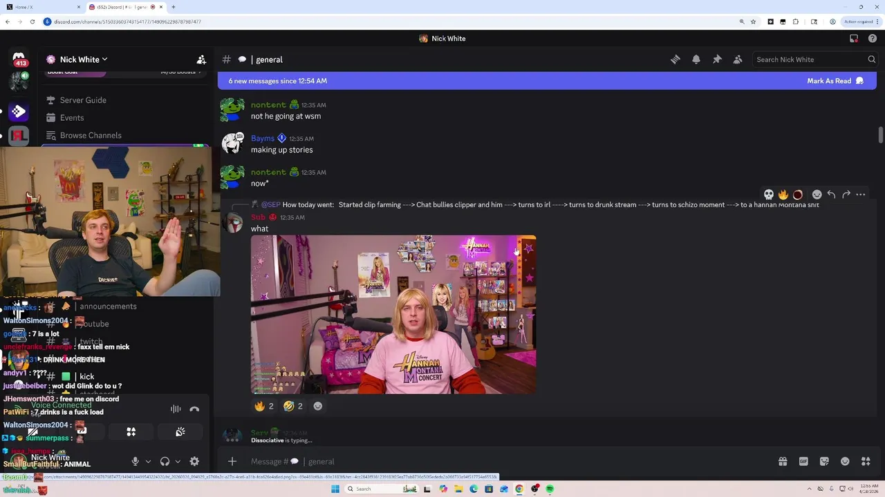Open Add Reaction smiley in message hover bar
Image resolution: width=885 pixels, height=497 pixels.
(x=817, y=195)
